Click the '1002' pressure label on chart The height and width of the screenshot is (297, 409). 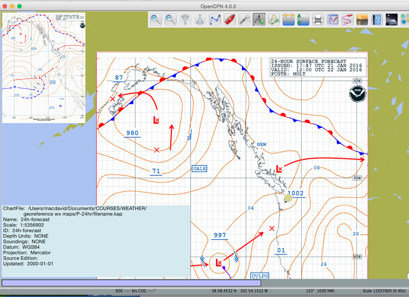[296, 193]
